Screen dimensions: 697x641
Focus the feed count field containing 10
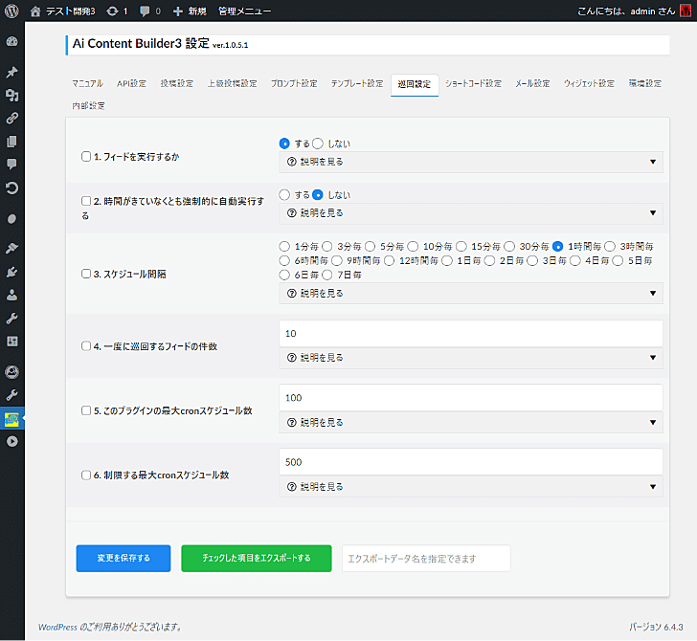[x=471, y=334]
